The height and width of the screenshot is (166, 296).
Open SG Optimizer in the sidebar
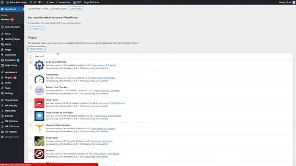(x=12, y=121)
